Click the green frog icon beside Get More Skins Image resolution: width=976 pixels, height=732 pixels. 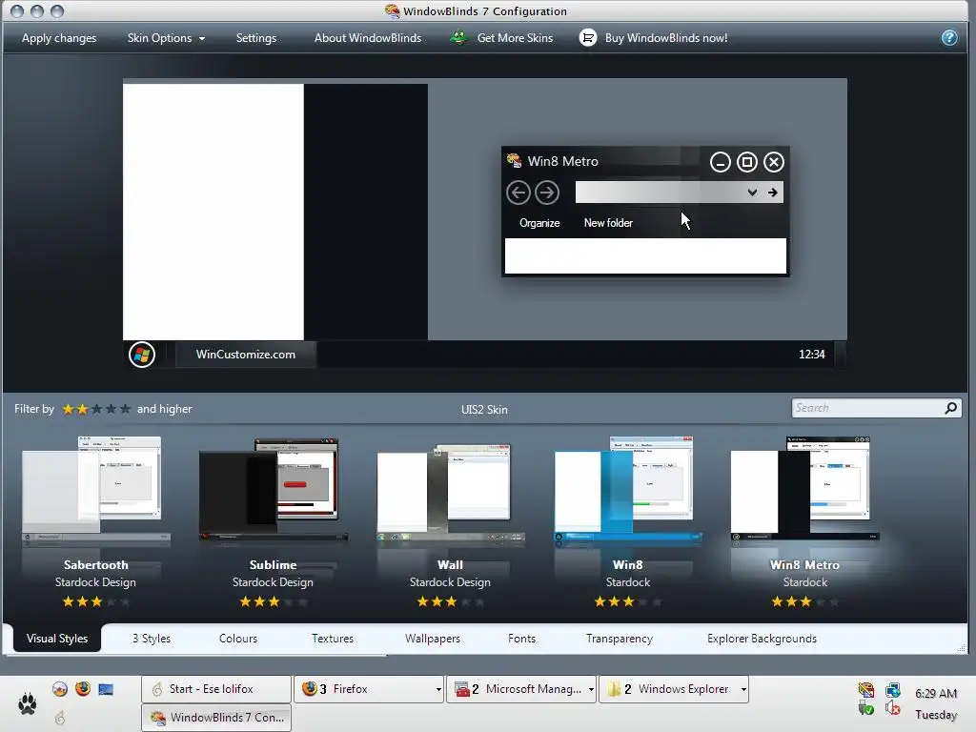point(458,38)
